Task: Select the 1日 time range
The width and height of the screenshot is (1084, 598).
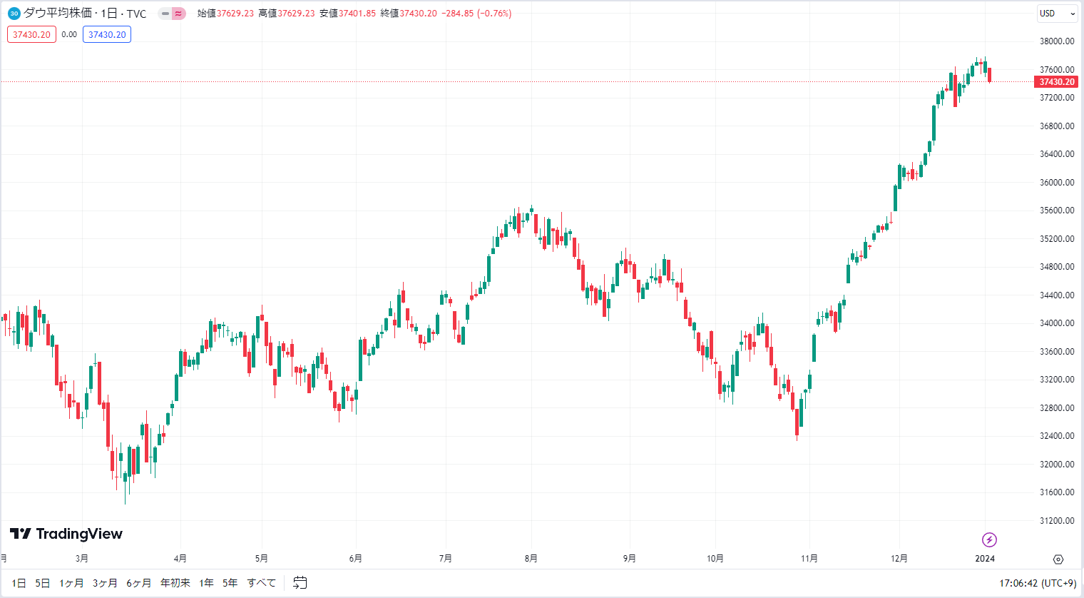Action: pos(19,583)
